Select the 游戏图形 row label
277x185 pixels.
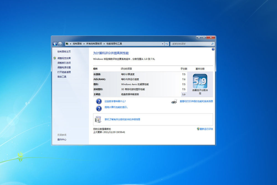(x=98, y=89)
